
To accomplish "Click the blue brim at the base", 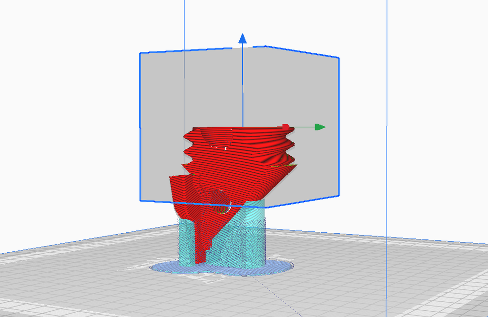I will tap(223, 269).
